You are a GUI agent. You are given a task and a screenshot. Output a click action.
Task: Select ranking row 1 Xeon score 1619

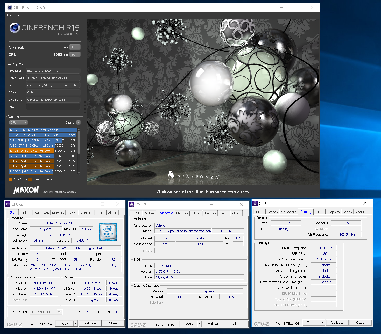point(43,130)
